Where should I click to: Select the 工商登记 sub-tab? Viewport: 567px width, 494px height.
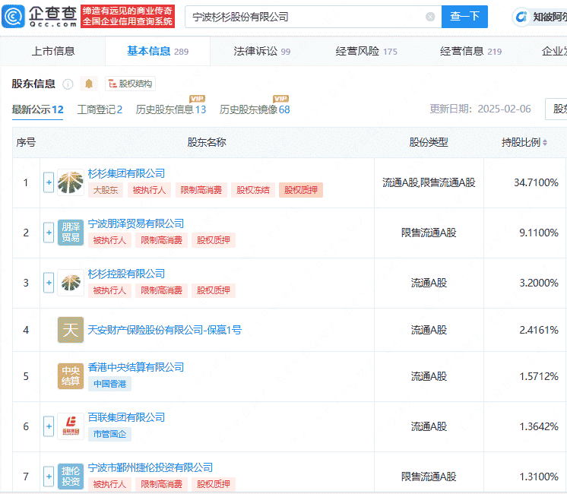pyautogui.click(x=99, y=109)
